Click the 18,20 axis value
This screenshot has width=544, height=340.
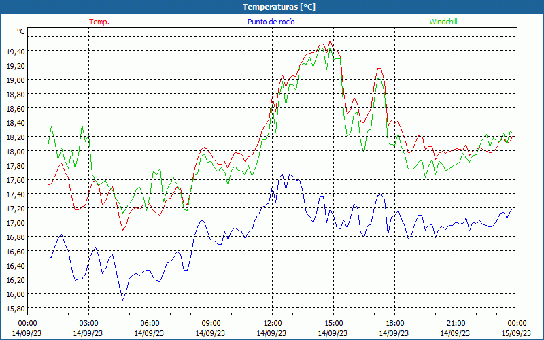(x=16, y=137)
